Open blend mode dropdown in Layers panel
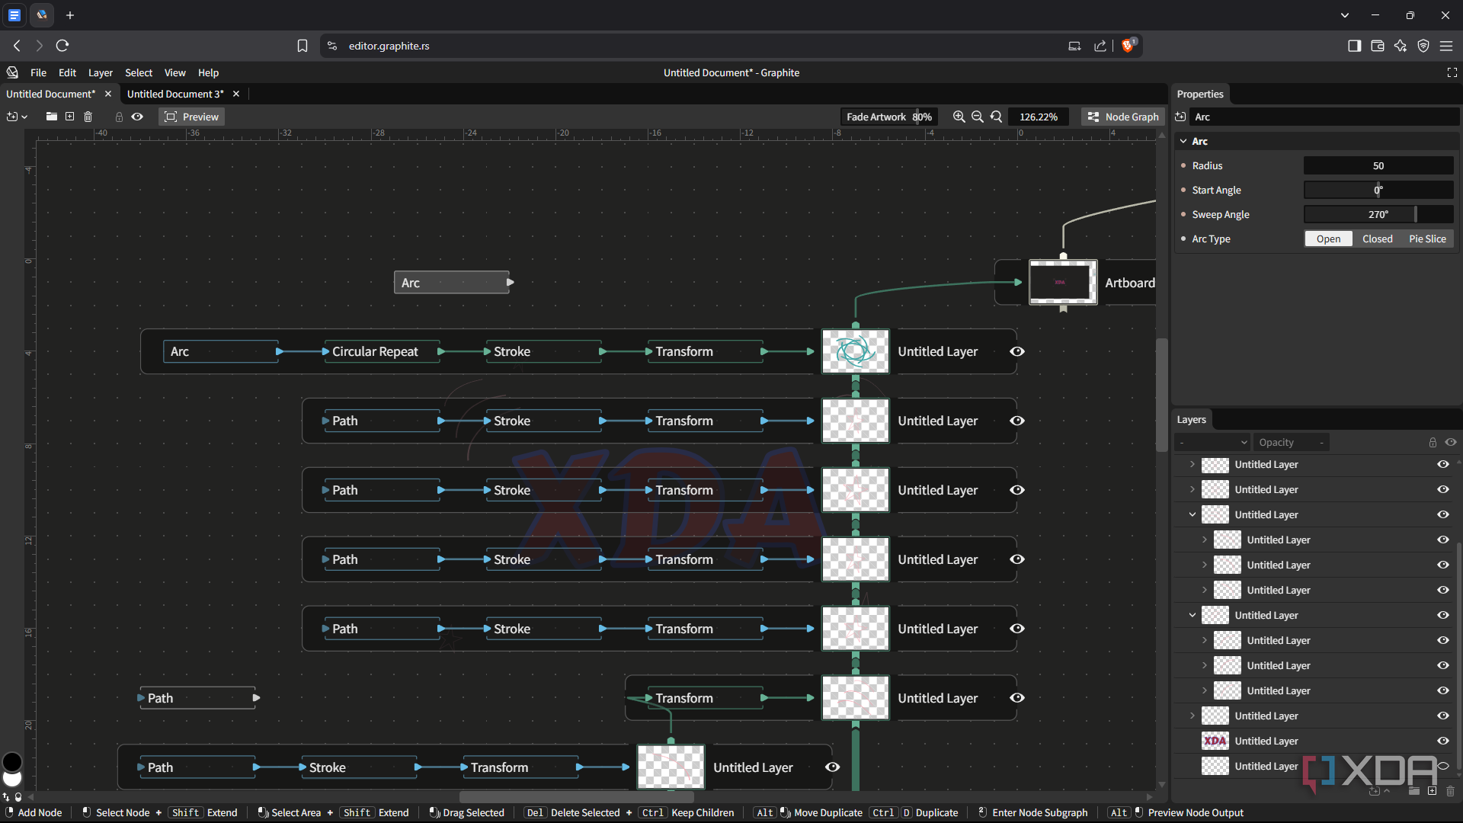This screenshot has height=823, width=1463. pyautogui.click(x=1213, y=442)
